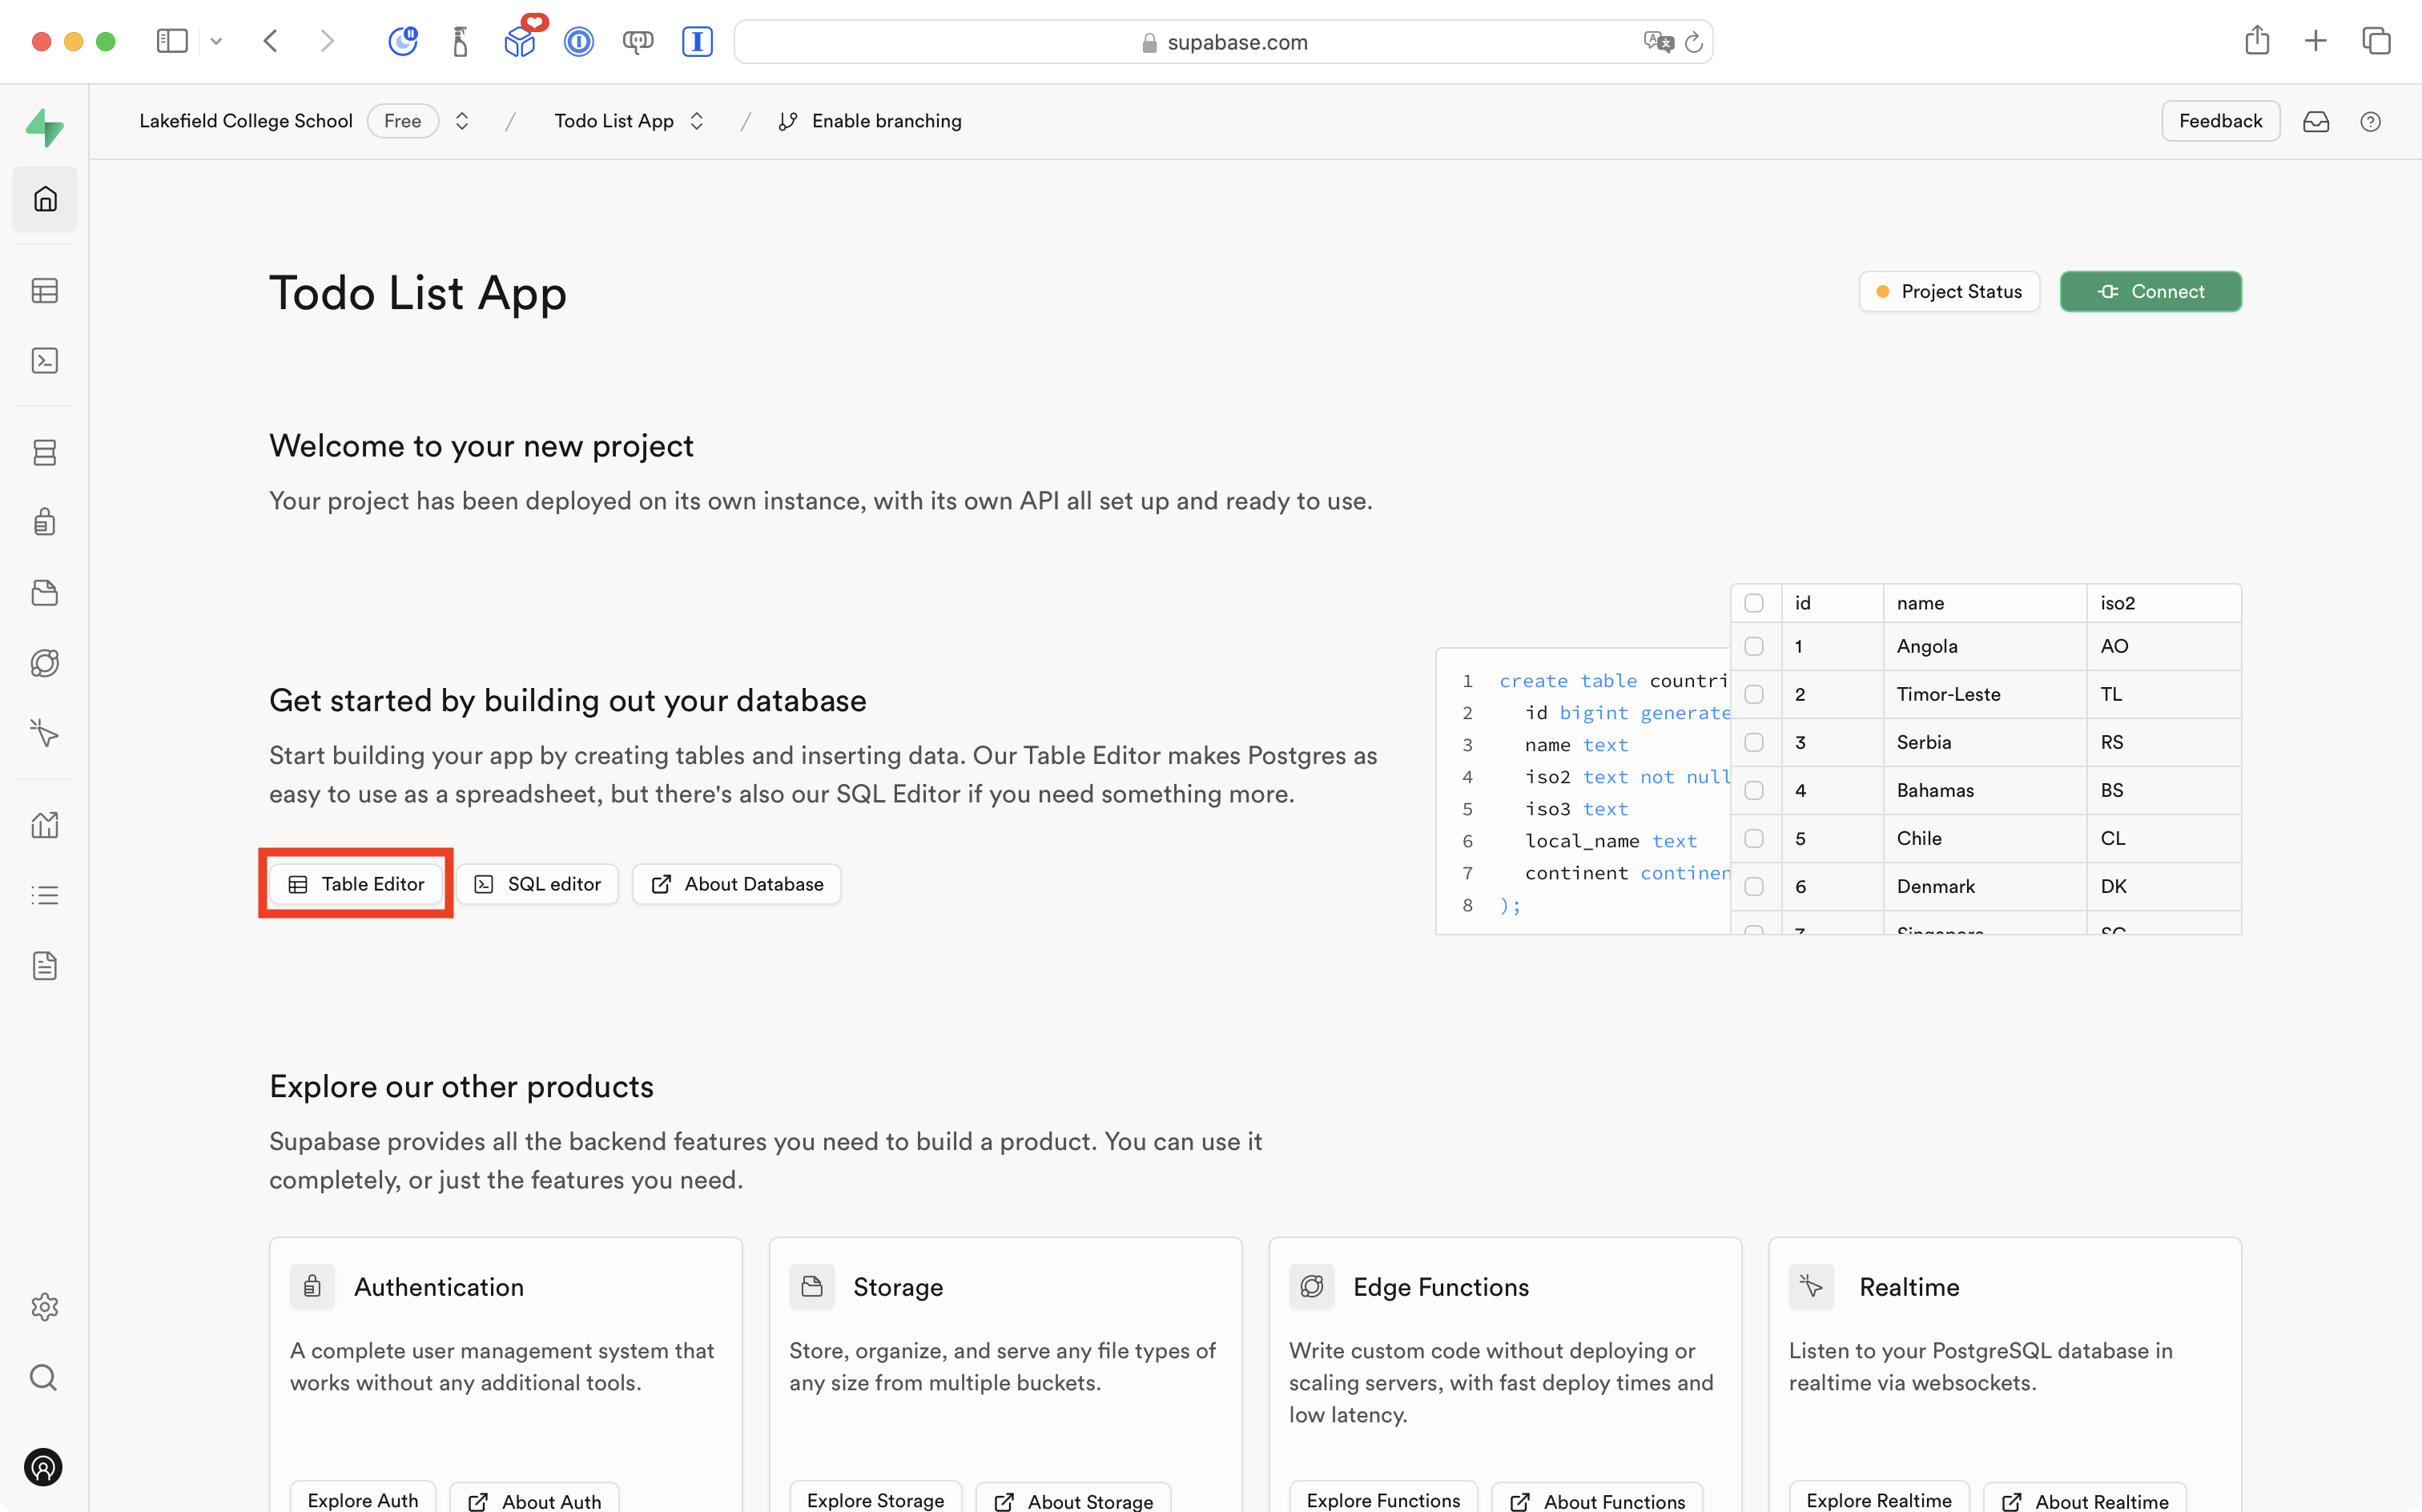Open Project Settings gear icon
The width and height of the screenshot is (2422, 1512).
[x=45, y=1306]
